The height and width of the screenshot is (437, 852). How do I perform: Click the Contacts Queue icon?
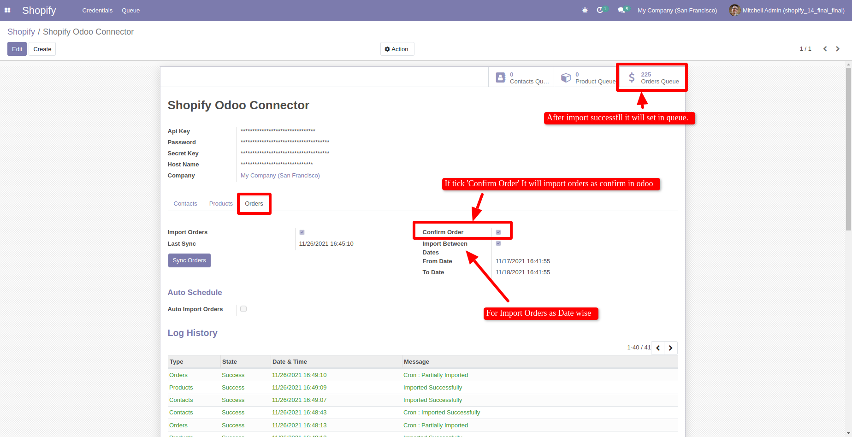coord(501,77)
